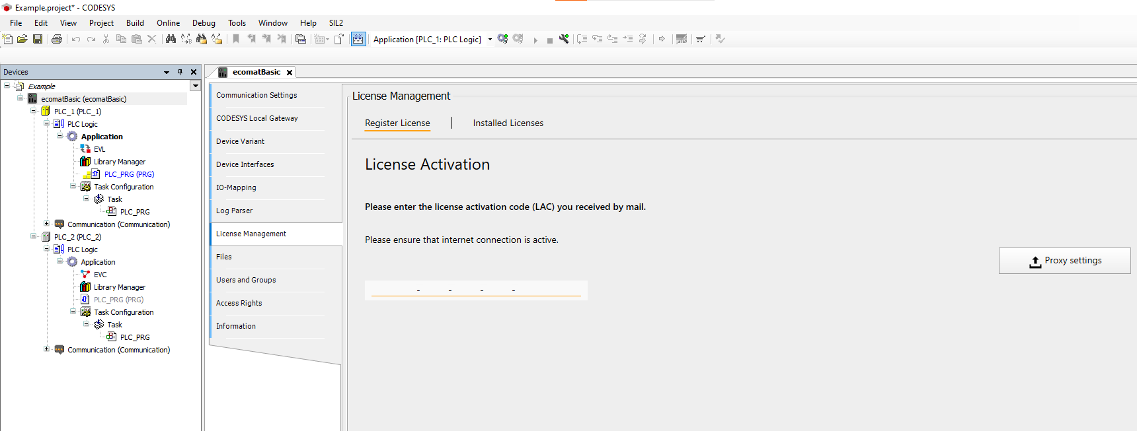Click the Step Into toolbar icon

coord(598,39)
